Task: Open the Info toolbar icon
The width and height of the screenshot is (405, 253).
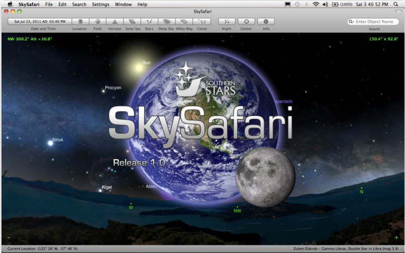Action: coord(266,22)
